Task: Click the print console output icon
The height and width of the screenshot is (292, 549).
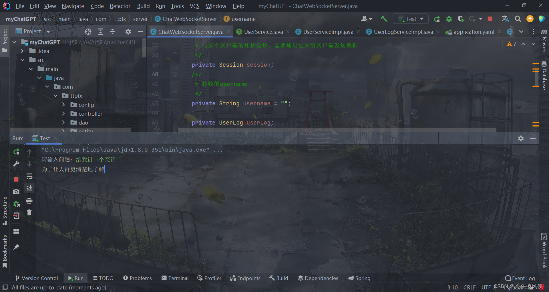Action: pos(29,201)
